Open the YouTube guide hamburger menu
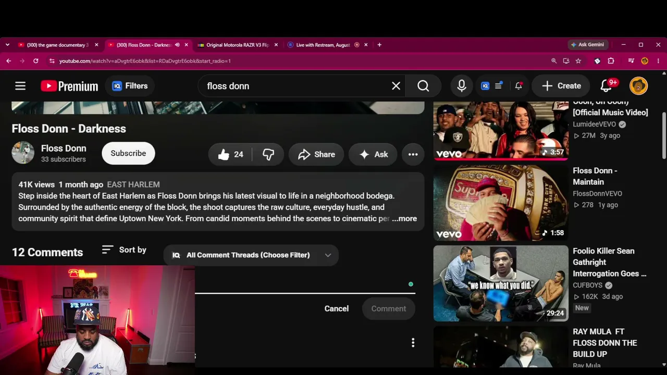 [20, 86]
